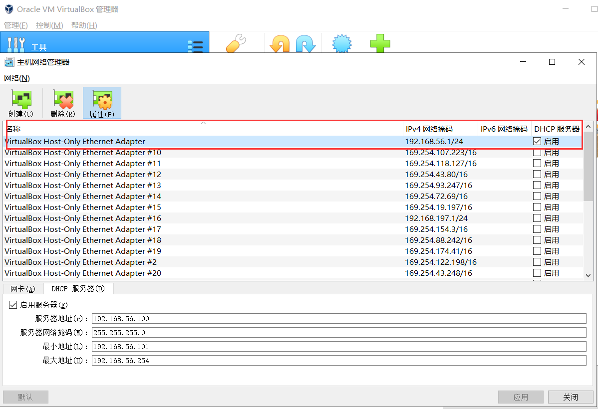
Task: Switch to the 网卡(A) tab
Action: pyautogui.click(x=23, y=289)
